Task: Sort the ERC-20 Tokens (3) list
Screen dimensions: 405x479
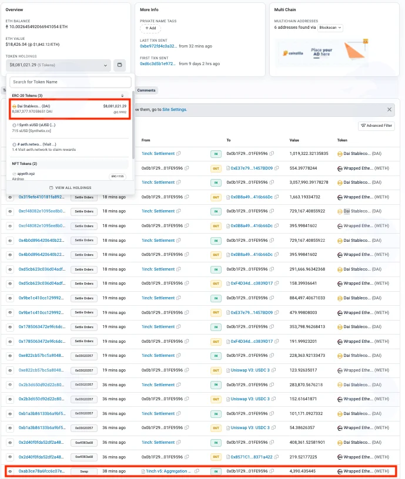Action: 122,96
